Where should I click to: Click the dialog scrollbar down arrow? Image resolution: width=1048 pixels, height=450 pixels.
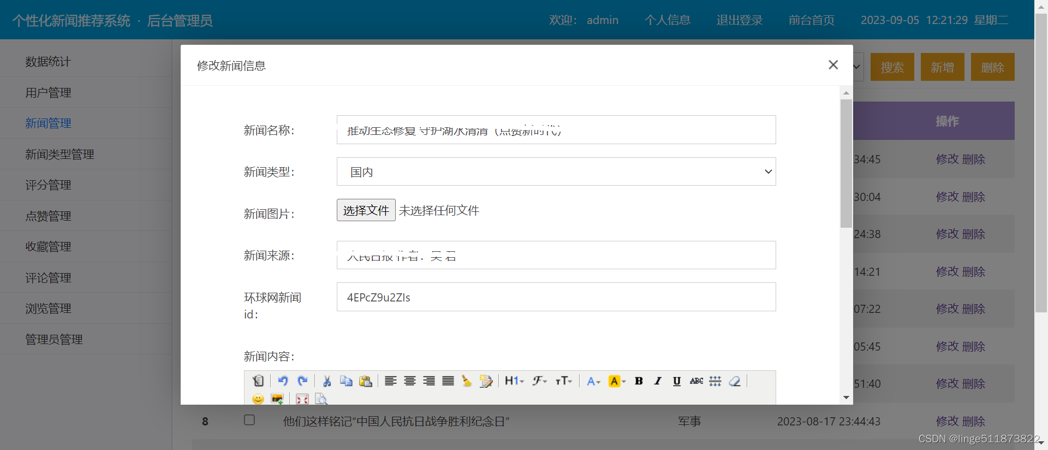846,398
